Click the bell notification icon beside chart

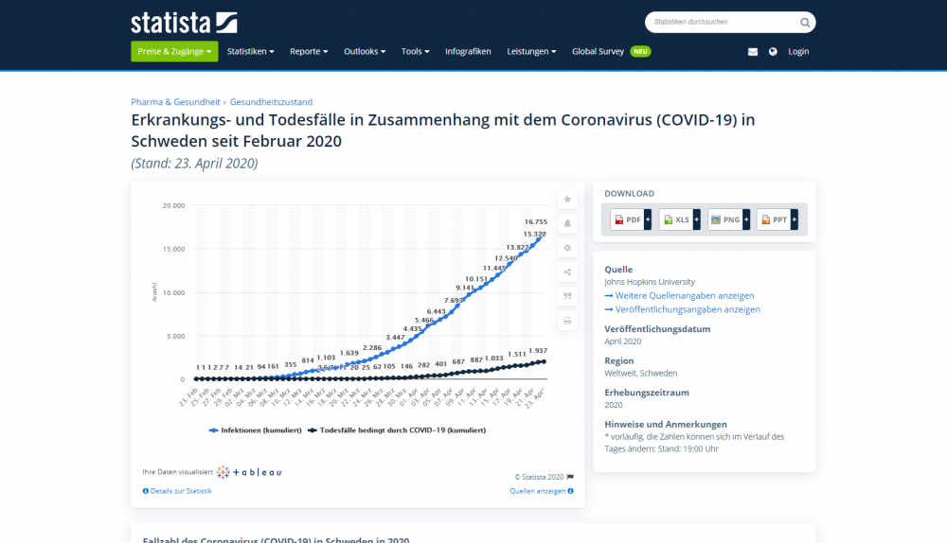tap(567, 223)
